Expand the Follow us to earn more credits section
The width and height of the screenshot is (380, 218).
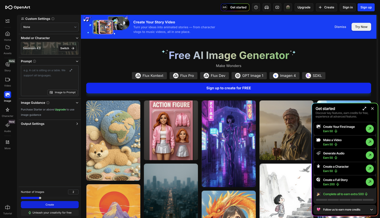click(345, 209)
